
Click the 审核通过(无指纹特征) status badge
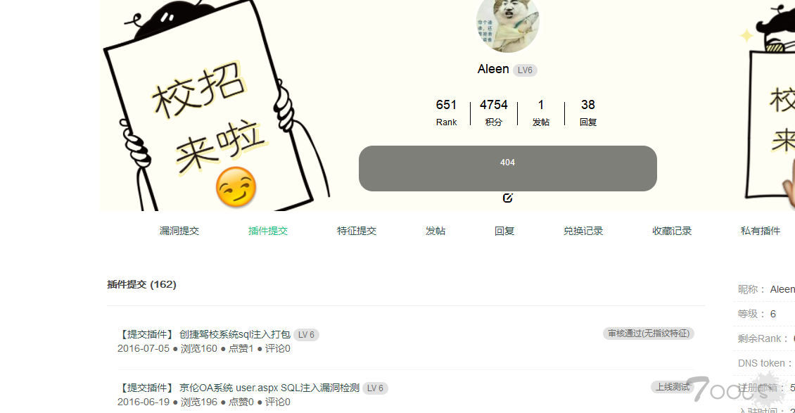click(649, 333)
